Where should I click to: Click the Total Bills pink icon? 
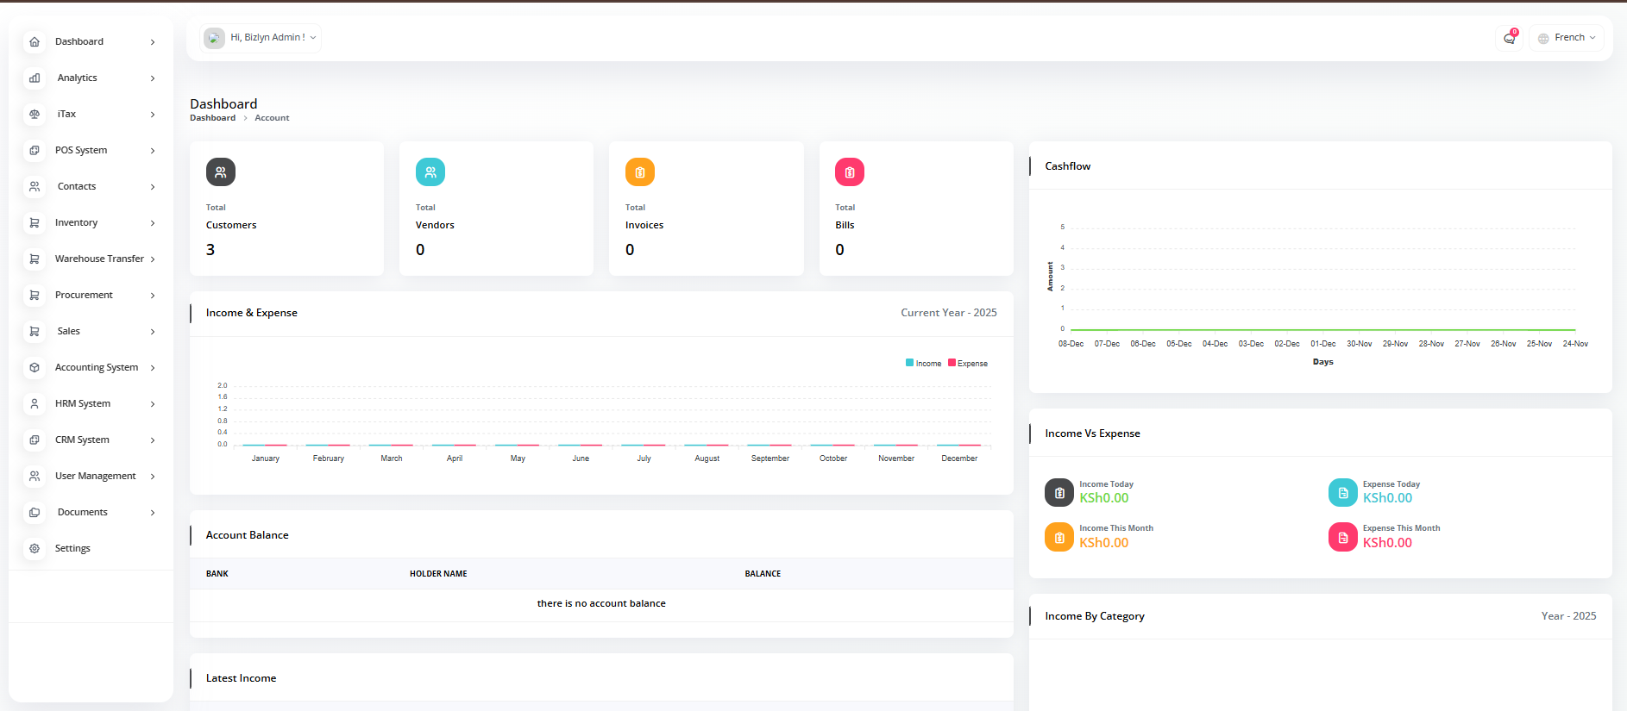click(850, 172)
